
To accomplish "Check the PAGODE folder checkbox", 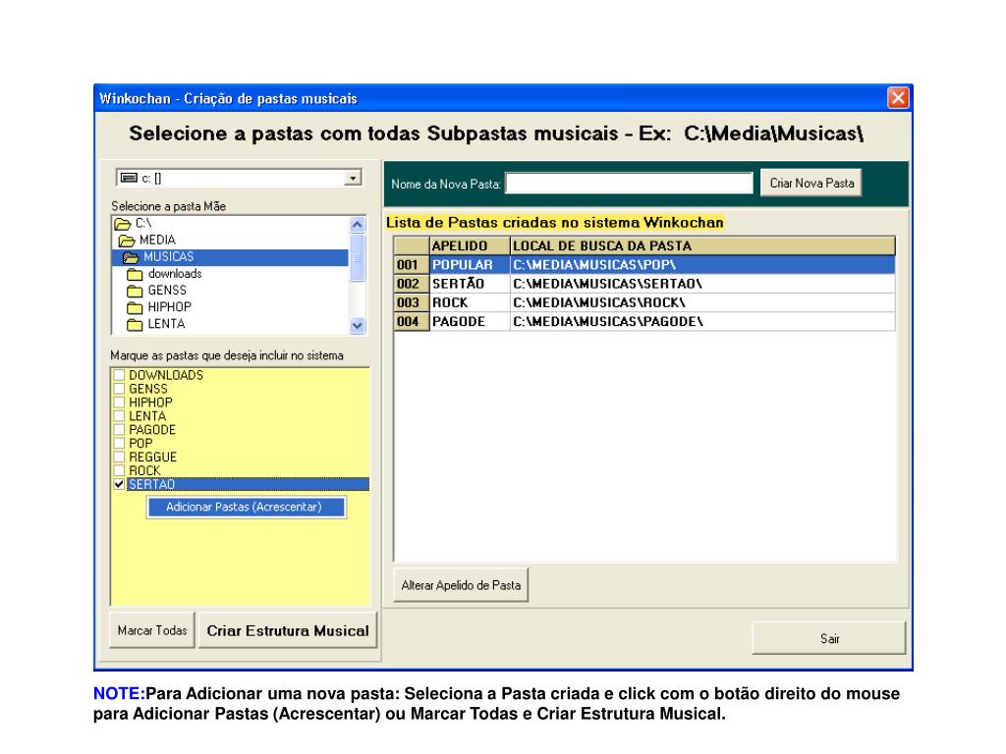I will coord(119,430).
